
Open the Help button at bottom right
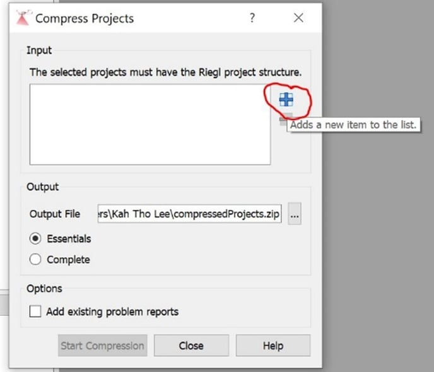[x=273, y=346]
